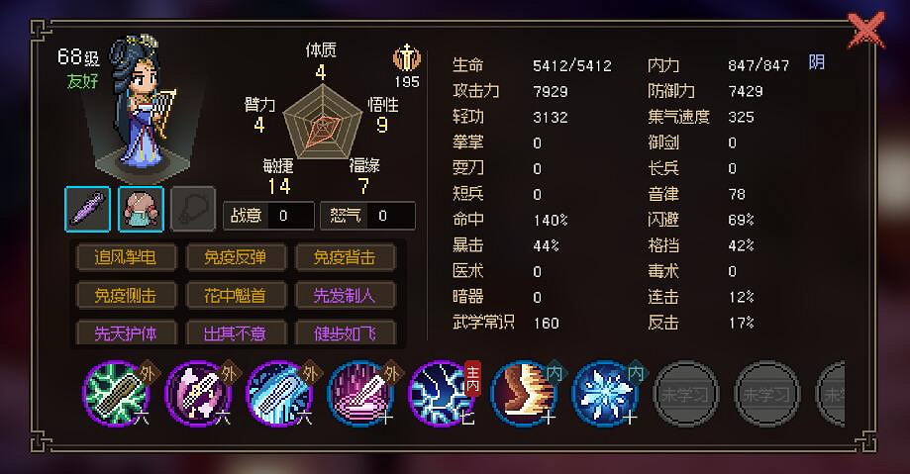Select the purple 先发制人 trait

click(x=345, y=295)
